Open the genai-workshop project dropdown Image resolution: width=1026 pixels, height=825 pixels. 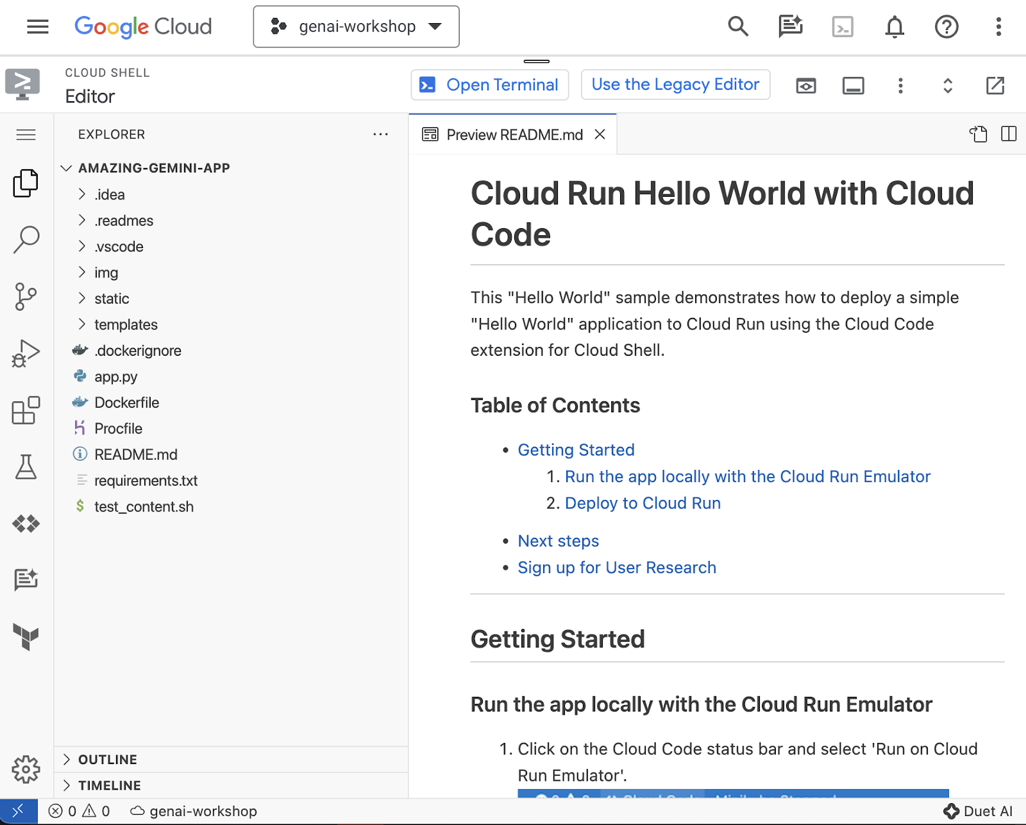(x=357, y=27)
